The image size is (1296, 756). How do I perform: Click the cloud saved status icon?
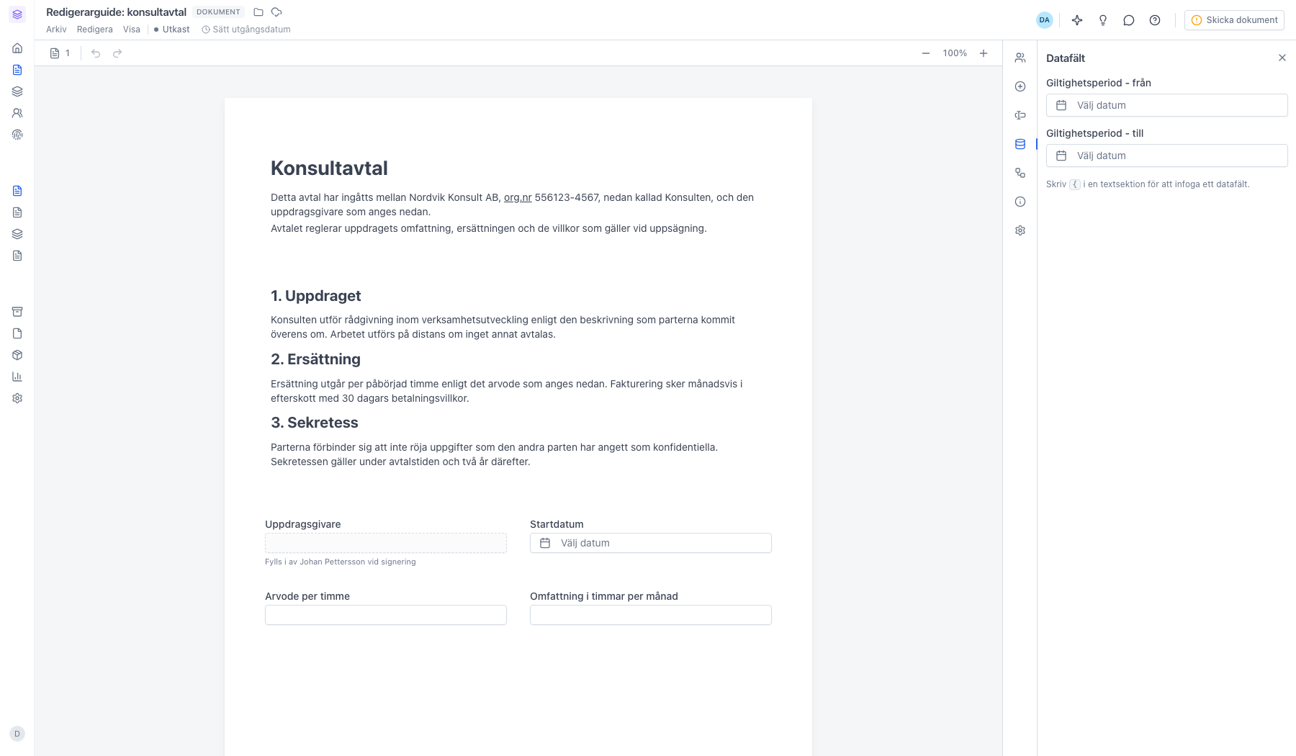coord(276,12)
